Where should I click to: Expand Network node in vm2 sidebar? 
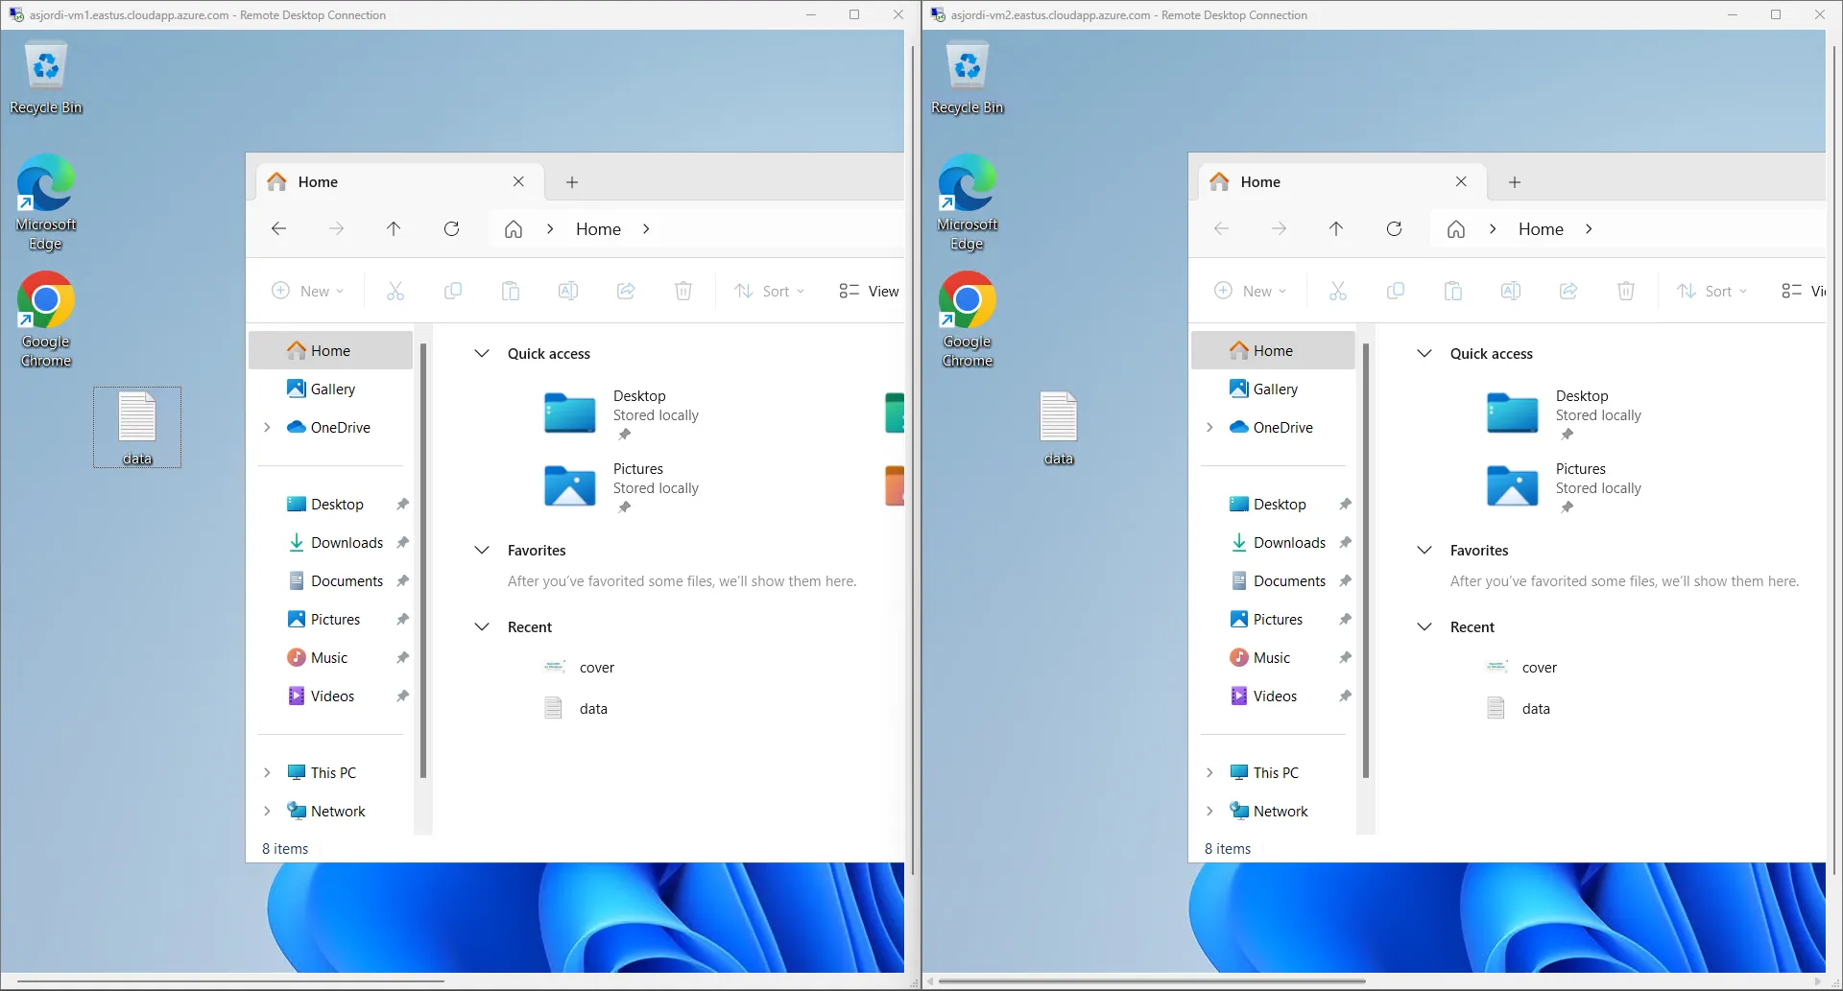1209,811
